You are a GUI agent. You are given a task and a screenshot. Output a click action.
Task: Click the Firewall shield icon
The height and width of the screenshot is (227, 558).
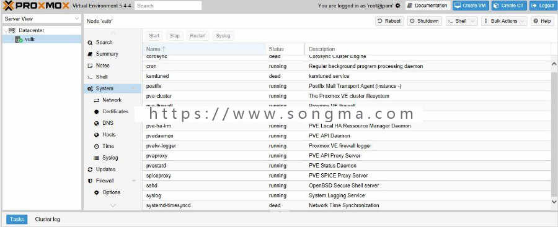(90, 181)
